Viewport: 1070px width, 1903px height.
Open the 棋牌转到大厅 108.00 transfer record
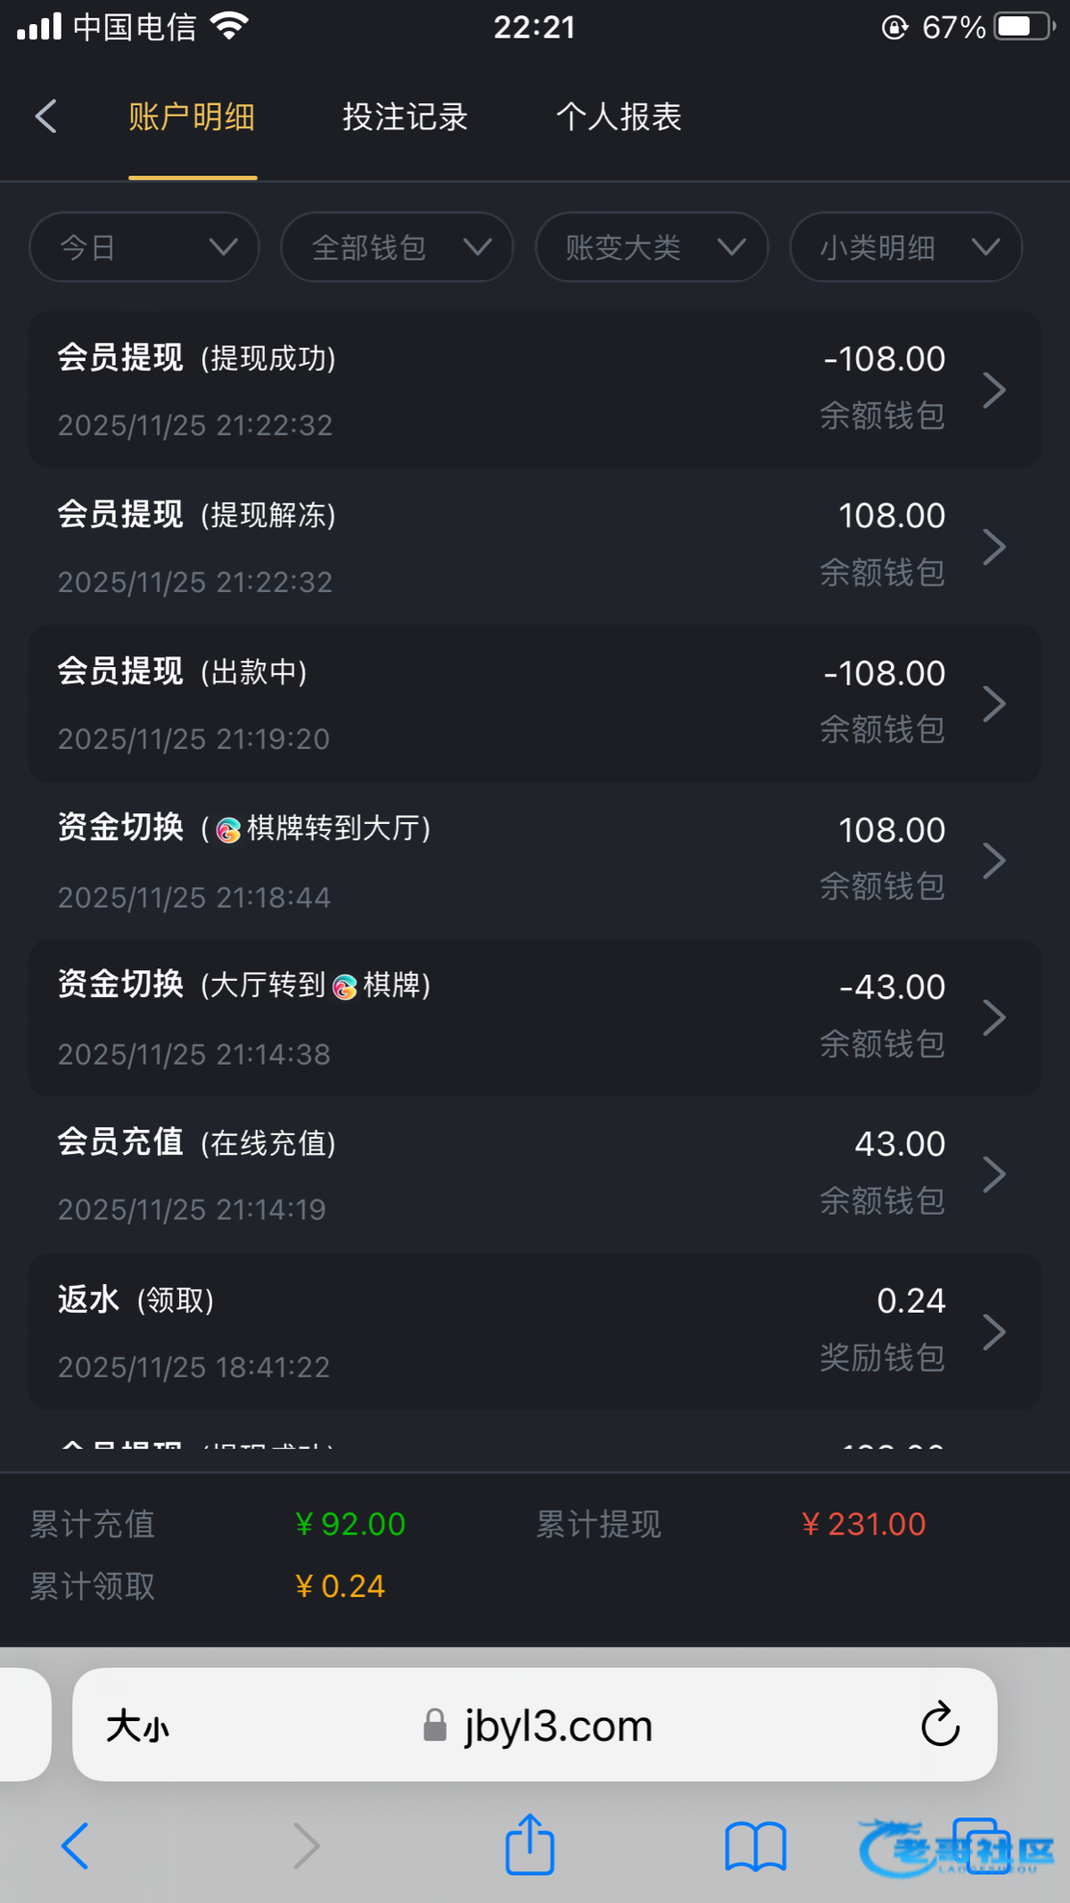pyautogui.click(x=535, y=861)
